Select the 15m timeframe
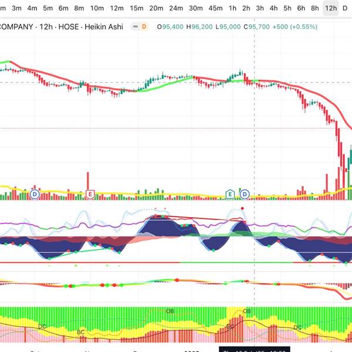 pyautogui.click(x=137, y=8)
